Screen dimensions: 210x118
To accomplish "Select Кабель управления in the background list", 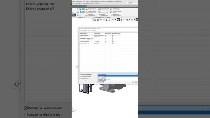I will pyautogui.click(x=40, y=4).
